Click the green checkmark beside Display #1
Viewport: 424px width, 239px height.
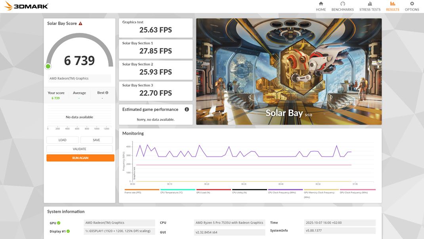click(x=69, y=230)
